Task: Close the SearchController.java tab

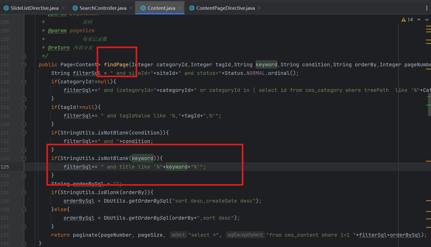Action: tap(131, 8)
